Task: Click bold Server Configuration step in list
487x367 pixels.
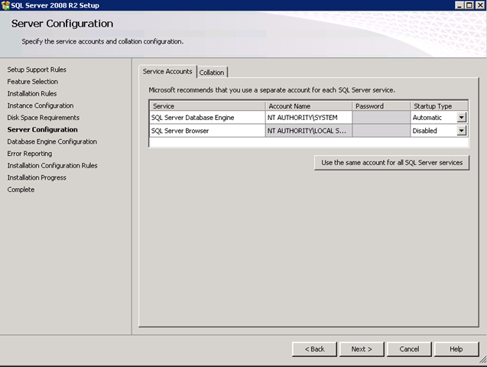Action: point(43,129)
